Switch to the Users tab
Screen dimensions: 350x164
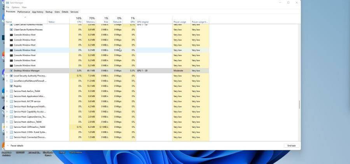click(x=58, y=12)
